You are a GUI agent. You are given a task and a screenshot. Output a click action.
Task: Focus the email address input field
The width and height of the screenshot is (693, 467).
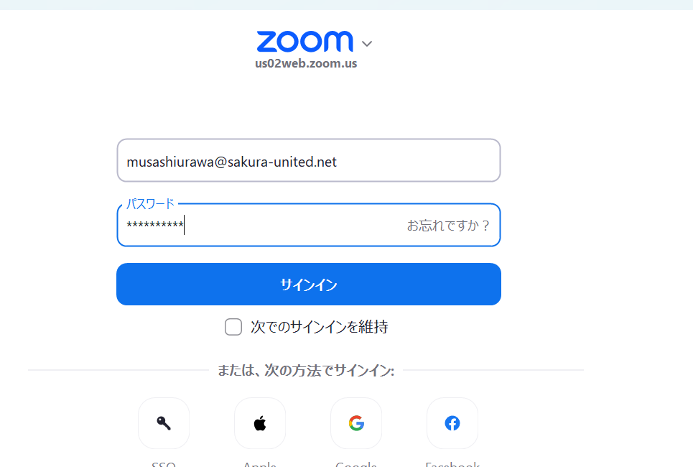click(x=309, y=160)
